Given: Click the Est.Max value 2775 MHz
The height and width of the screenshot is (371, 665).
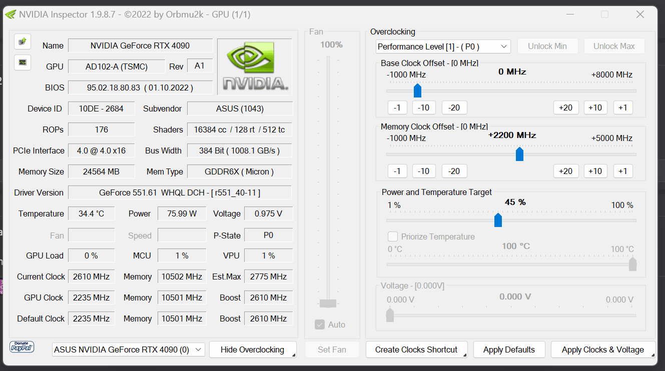Looking at the screenshot, I should 268,276.
